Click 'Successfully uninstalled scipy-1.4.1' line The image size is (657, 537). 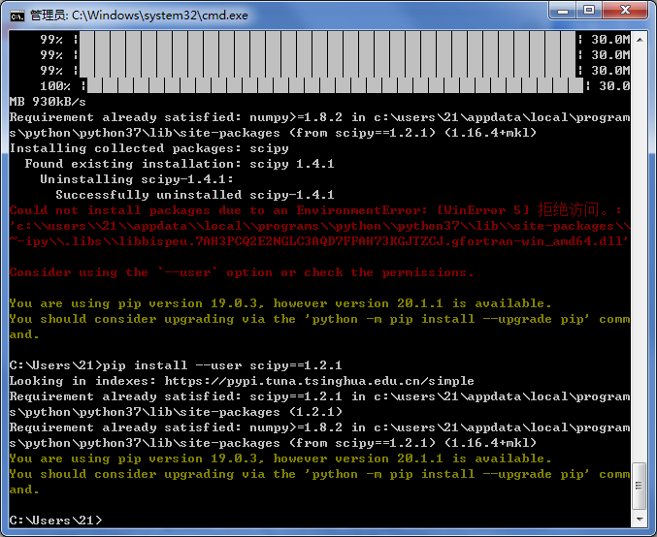(195, 195)
